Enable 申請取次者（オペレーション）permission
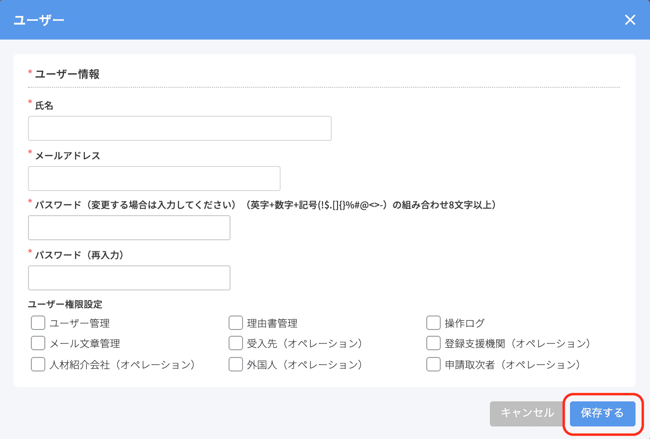Image resolution: width=650 pixels, height=439 pixels. pyautogui.click(x=433, y=364)
